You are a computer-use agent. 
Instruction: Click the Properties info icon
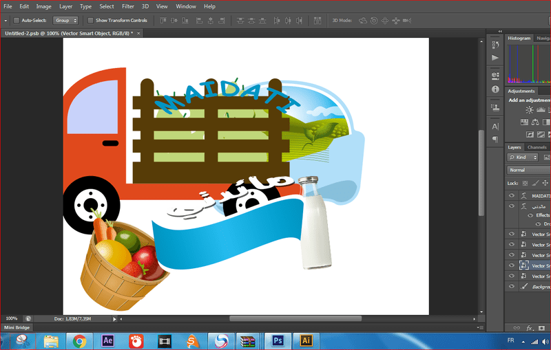(x=495, y=89)
